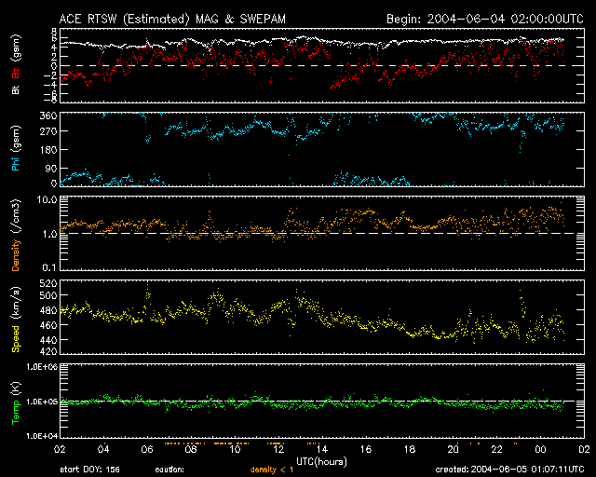
Task: Click the '180' Phi axis tick label
Action: (x=48, y=149)
